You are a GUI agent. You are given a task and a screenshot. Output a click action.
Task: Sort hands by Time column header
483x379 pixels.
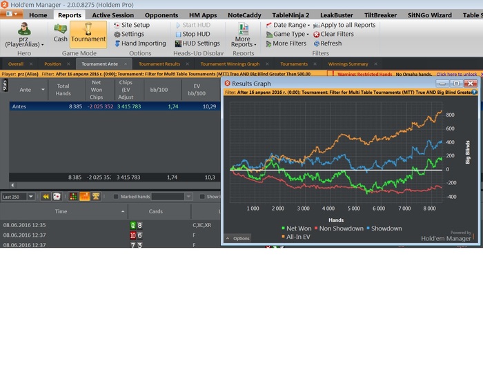pos(61,211)
